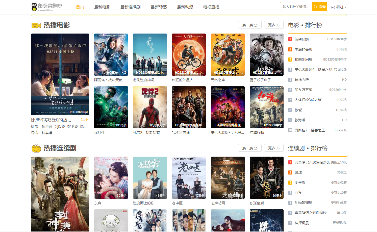
Task: Open 哥斯拉2：怪兽之王 ranking entry
Action: pos(310,130)
